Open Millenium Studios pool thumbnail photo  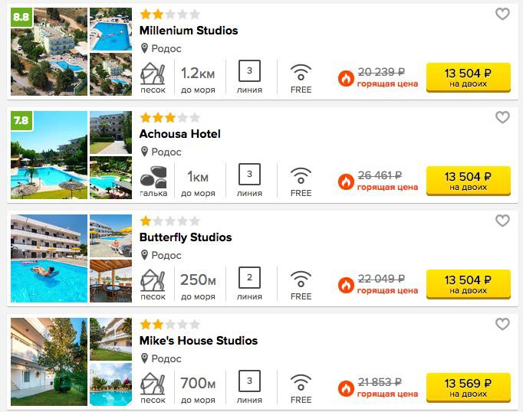tap(110, 29)
